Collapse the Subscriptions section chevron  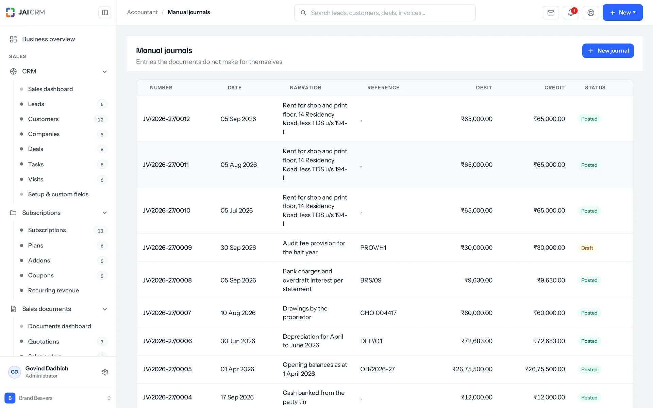pos(105,213)
